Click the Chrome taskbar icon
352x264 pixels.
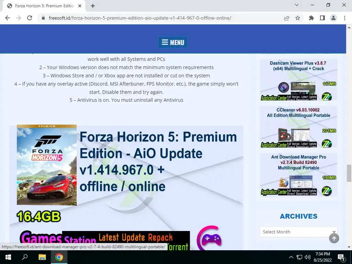pos(59,257)
